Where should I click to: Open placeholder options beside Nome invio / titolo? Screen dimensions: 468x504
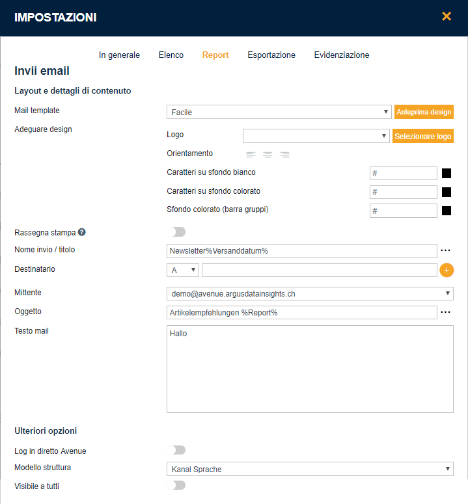pyautogui.click(x=445, y=250)
